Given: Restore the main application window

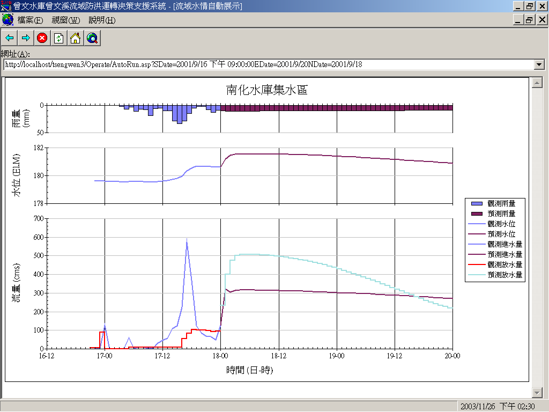Looking at the screenshot, I should coord(529,6).
